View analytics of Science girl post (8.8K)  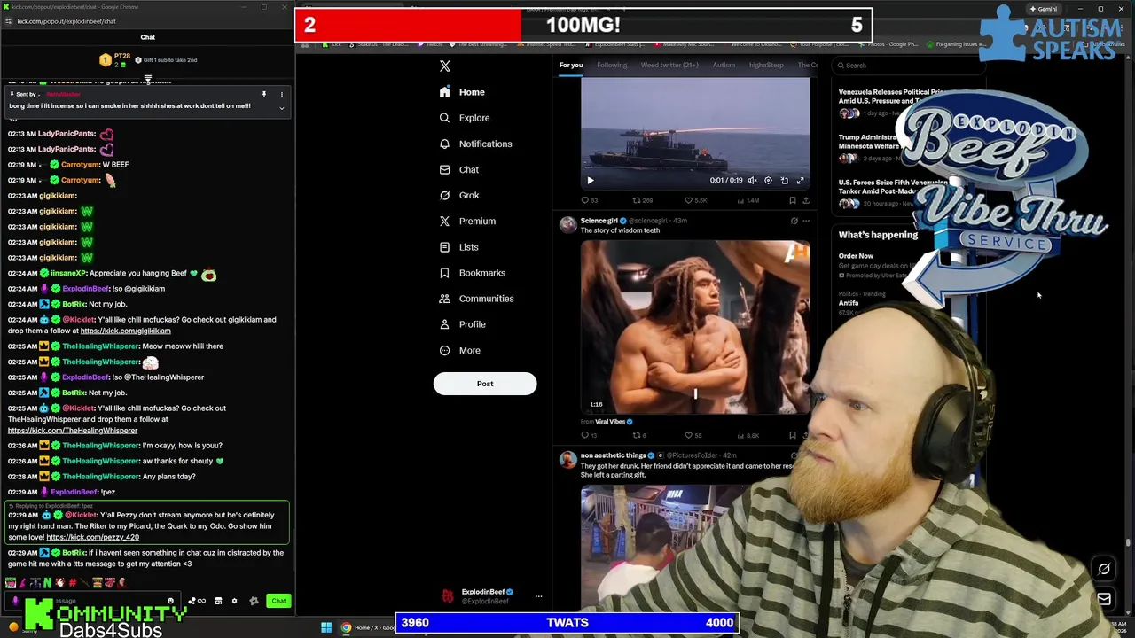748,435
